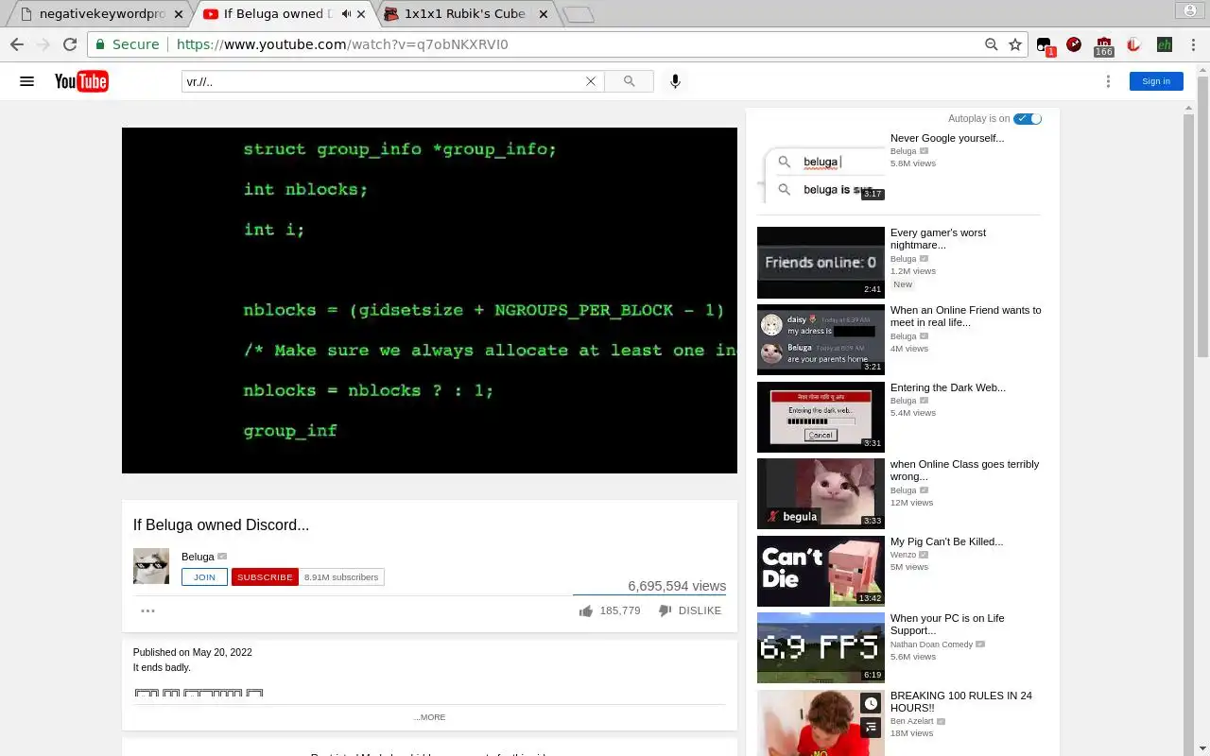Subscribe to the Beluga channel
The width and height of the screenshot is (1210, 756).
[x=265, y=577]
